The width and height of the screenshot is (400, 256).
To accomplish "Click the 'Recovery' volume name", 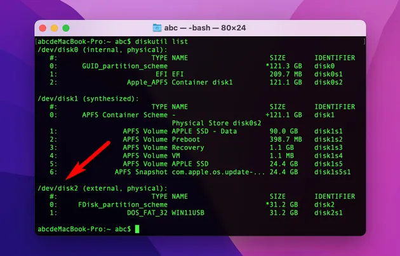I will tap(188, 148).
